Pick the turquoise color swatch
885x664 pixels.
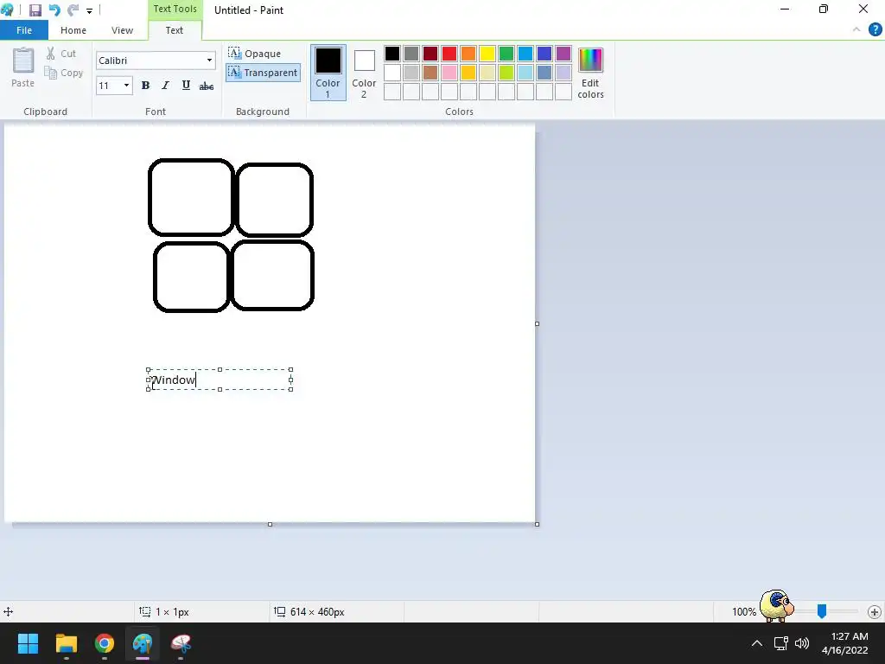coord(525,54)
